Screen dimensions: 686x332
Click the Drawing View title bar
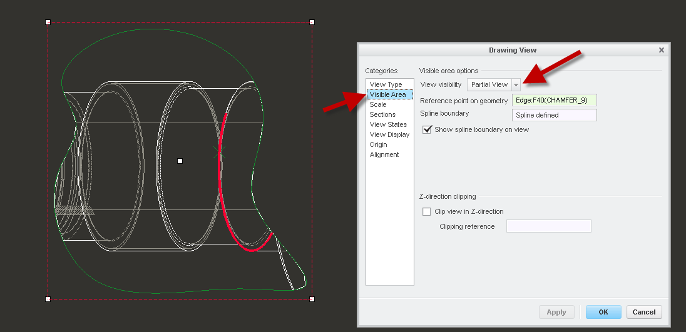[513, 50]
